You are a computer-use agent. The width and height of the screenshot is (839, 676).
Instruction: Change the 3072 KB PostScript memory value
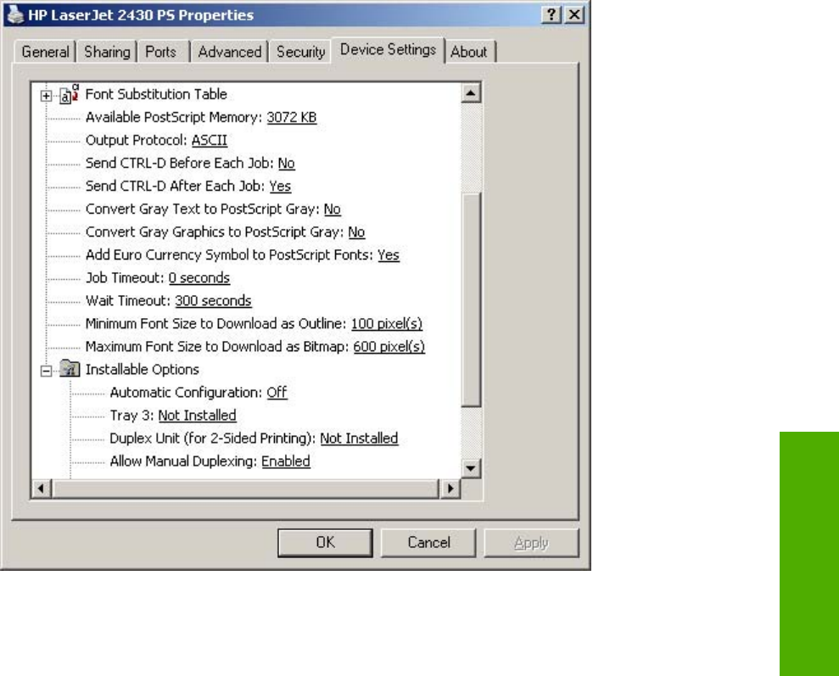(x=292, y=117)
